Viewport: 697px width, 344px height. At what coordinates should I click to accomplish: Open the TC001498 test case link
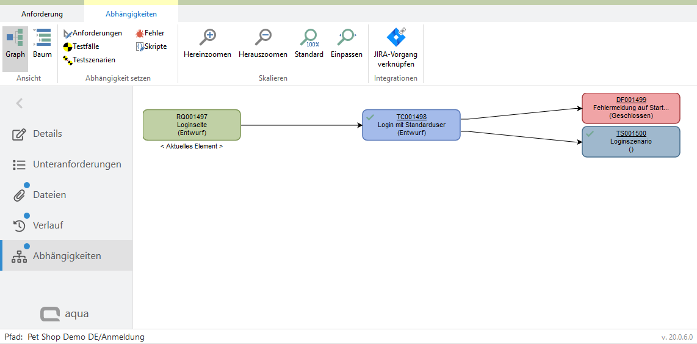pos(411,117)
